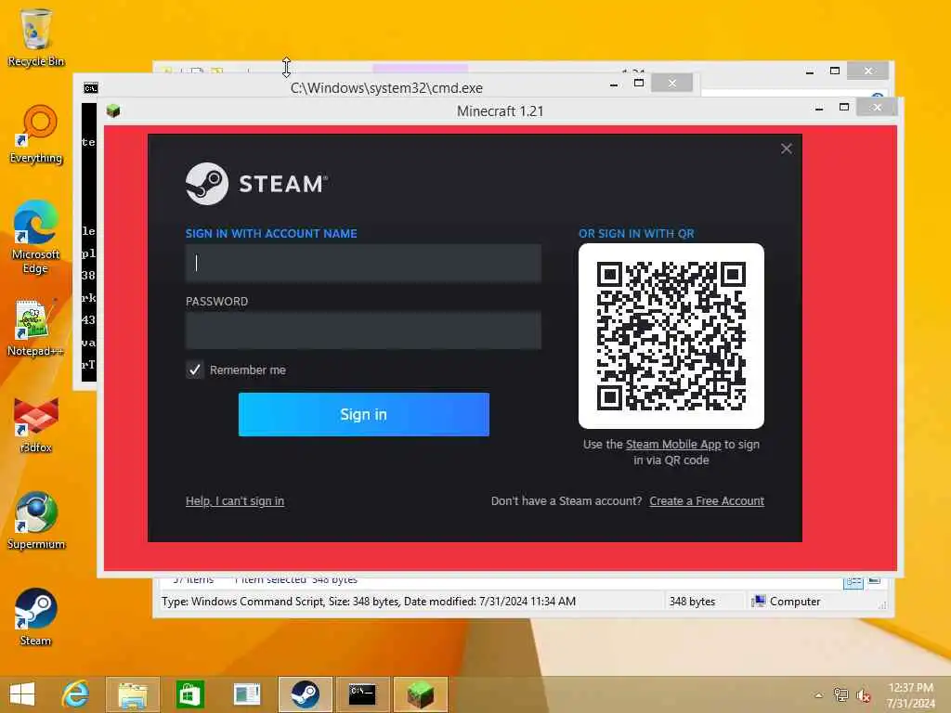Open the muted volume tray icon

click(863, 695)
